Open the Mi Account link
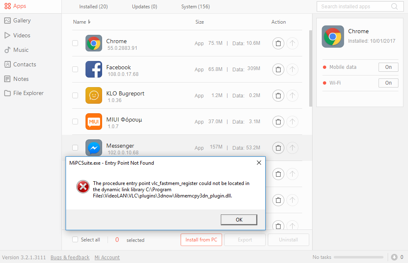The height and width of the screenshot is (263, 408). (107, 257)
